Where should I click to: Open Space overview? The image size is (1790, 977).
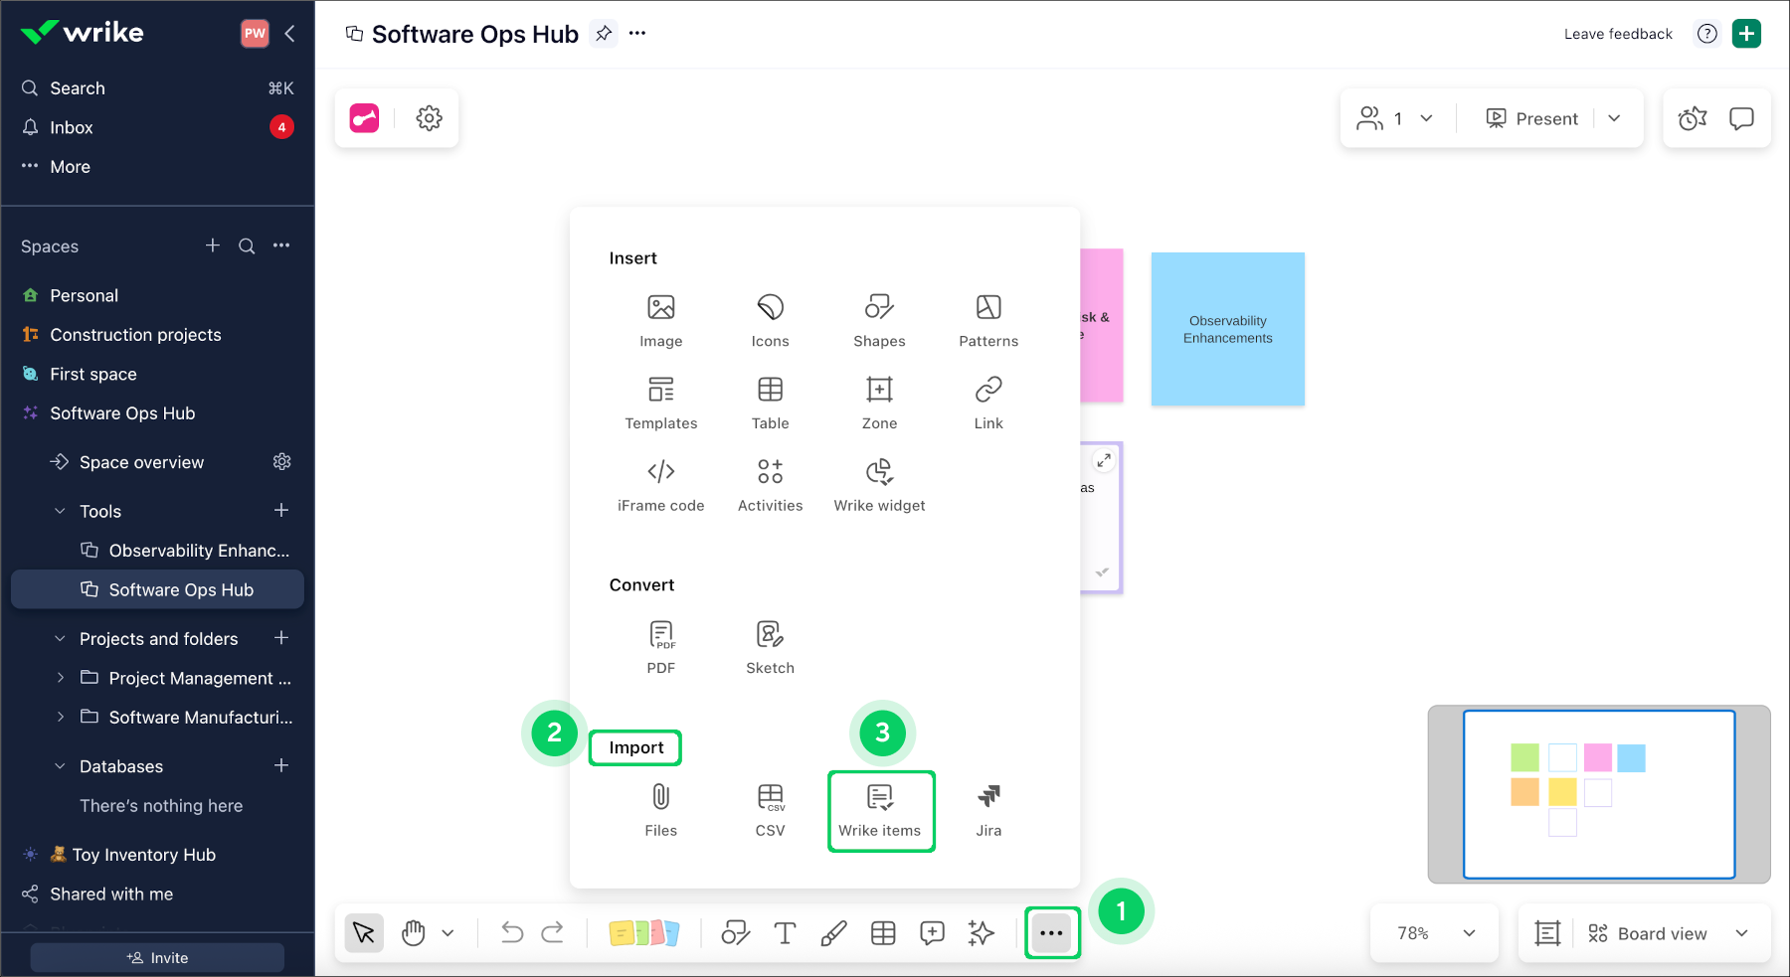coord(141,462)
